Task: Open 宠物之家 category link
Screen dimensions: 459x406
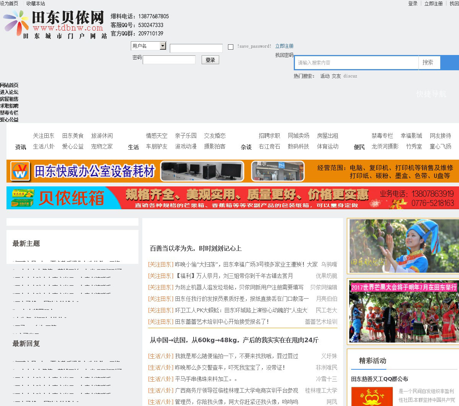Action: tap(102, 146)
